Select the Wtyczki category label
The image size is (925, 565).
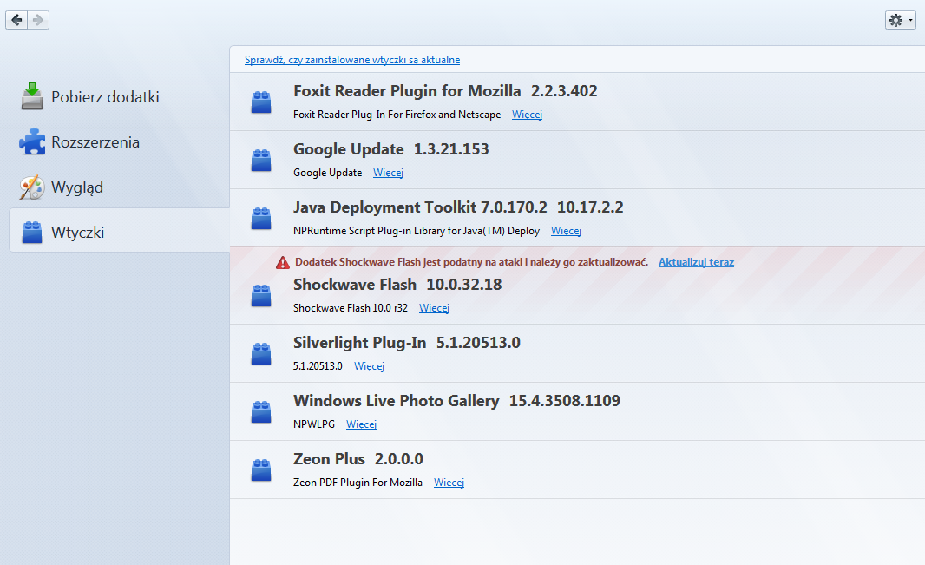[x=77, y=233]
